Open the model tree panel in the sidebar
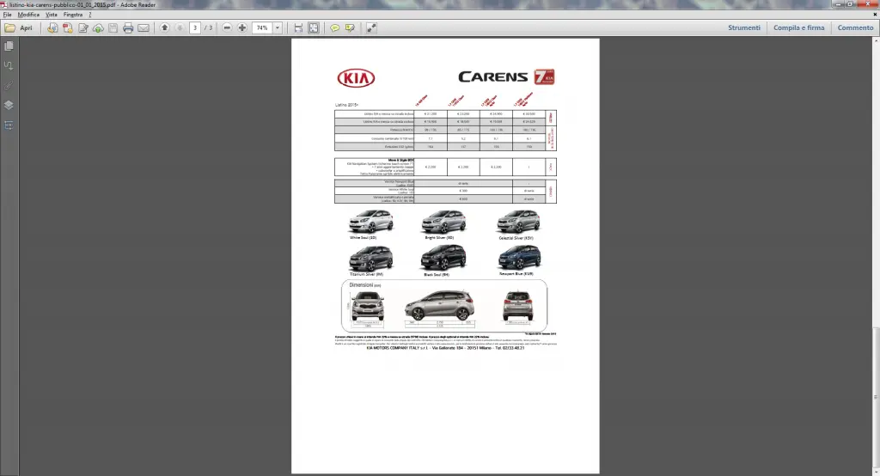The height and width of the screenshot is (476, 880). click(x=9, y=125)
